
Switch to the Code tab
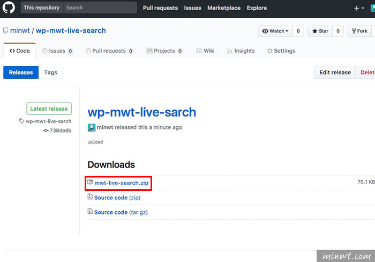point(20,51)
